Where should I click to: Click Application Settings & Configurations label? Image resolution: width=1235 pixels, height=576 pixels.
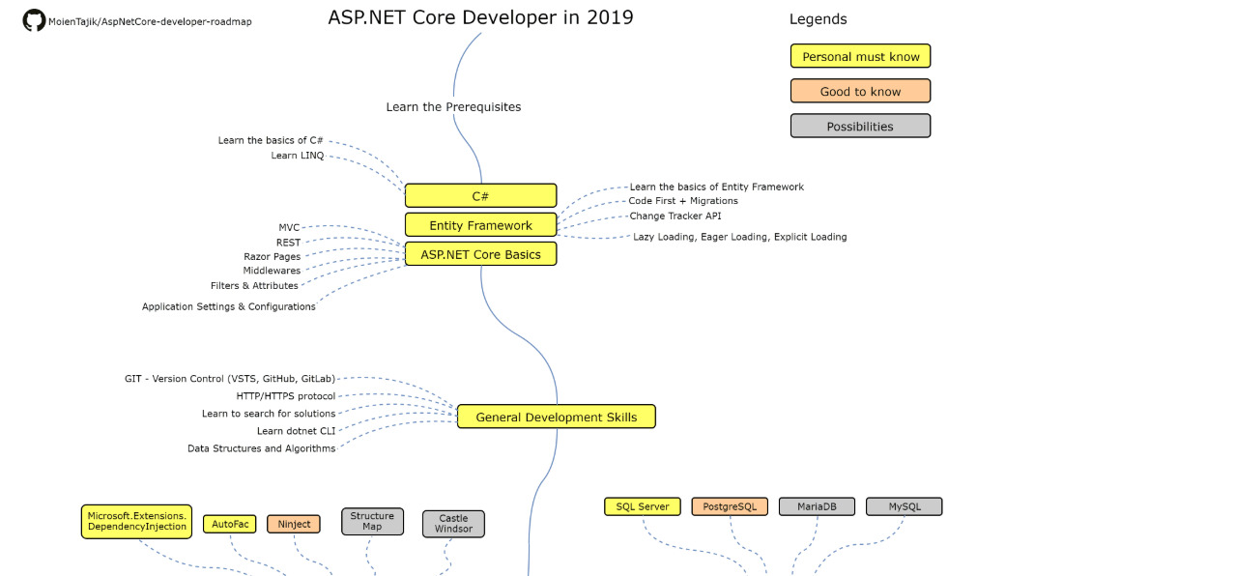(x=229, y=306)
